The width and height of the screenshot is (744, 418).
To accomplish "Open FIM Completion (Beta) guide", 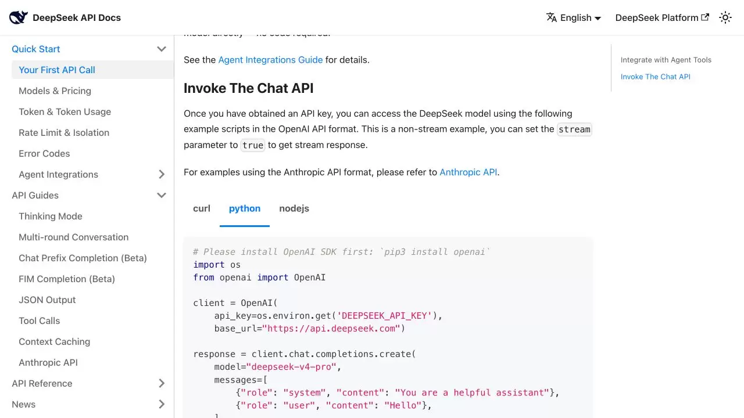I will tap(67, 279).
